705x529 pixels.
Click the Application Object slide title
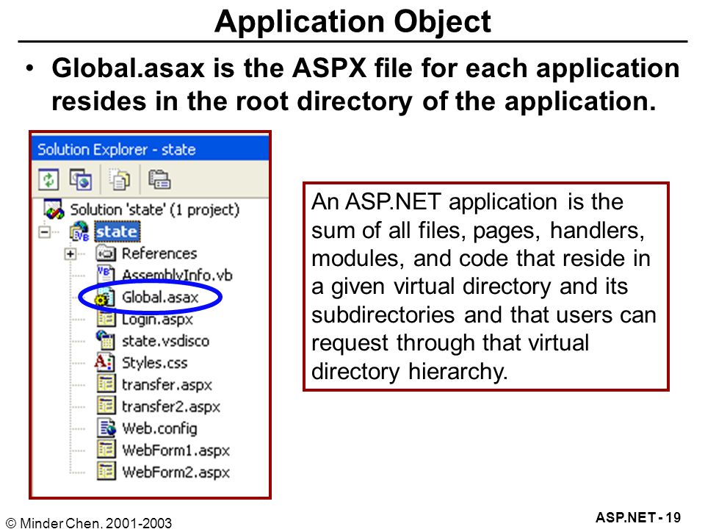coord(353,21)
